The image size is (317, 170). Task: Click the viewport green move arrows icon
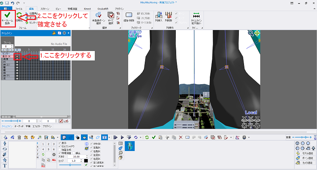point(257,33)
